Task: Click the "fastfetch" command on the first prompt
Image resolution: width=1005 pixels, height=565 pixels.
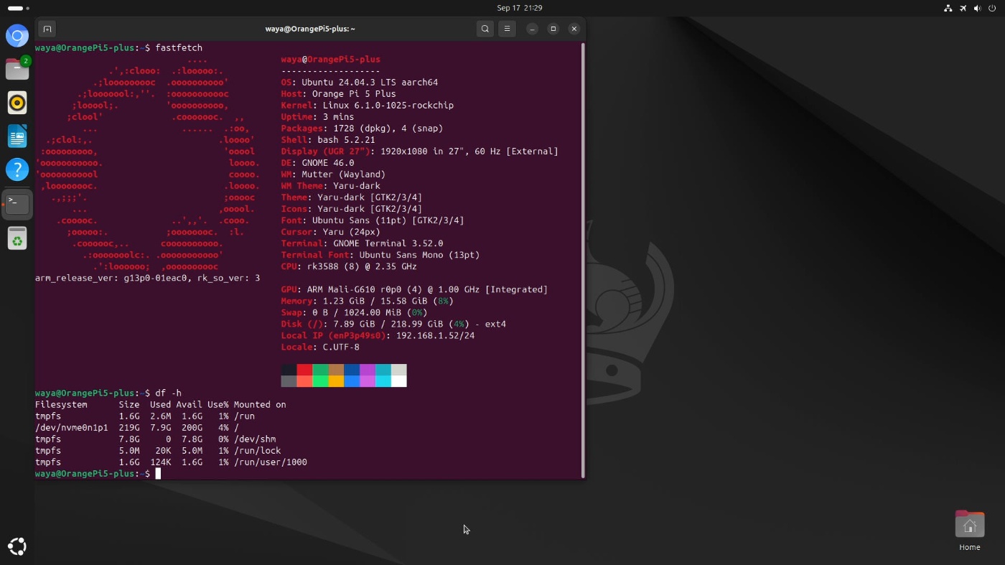Action: pyautogui.click(x=179, y=48)
